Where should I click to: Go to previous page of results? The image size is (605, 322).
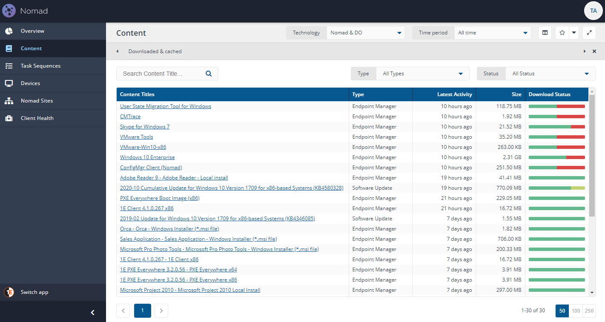coord(123,311)
